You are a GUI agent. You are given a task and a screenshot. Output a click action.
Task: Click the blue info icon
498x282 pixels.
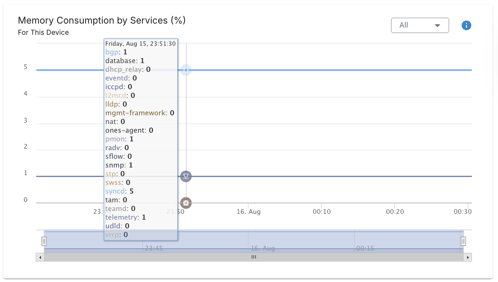466,25
